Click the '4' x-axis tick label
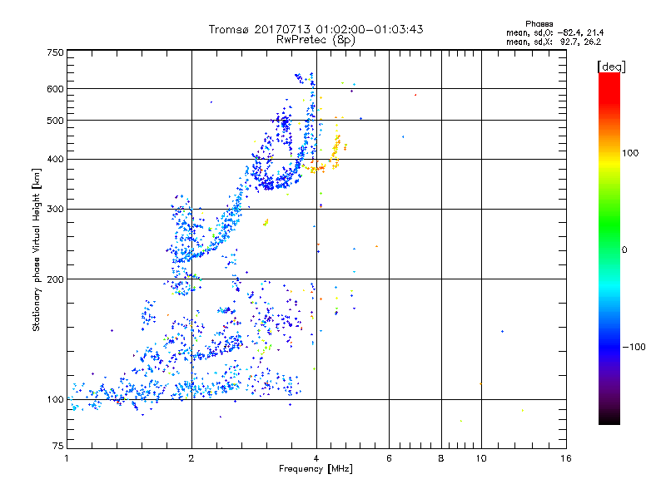 (x=316, y=458)
